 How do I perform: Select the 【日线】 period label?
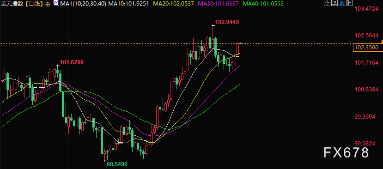pos(35,4)
